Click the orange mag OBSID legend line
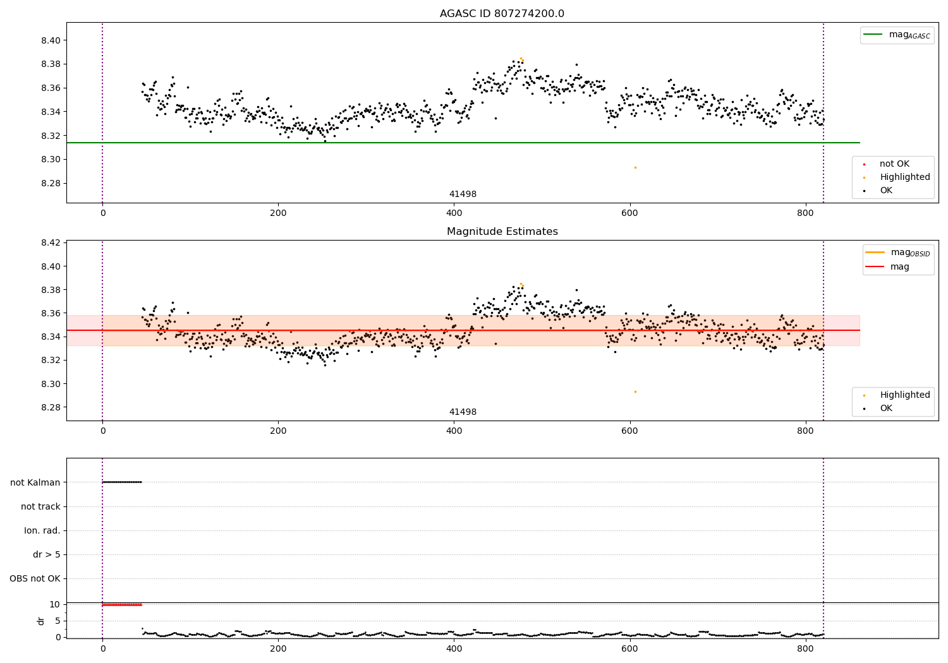This screenshot has width=948, height=663. pos(875,253)
